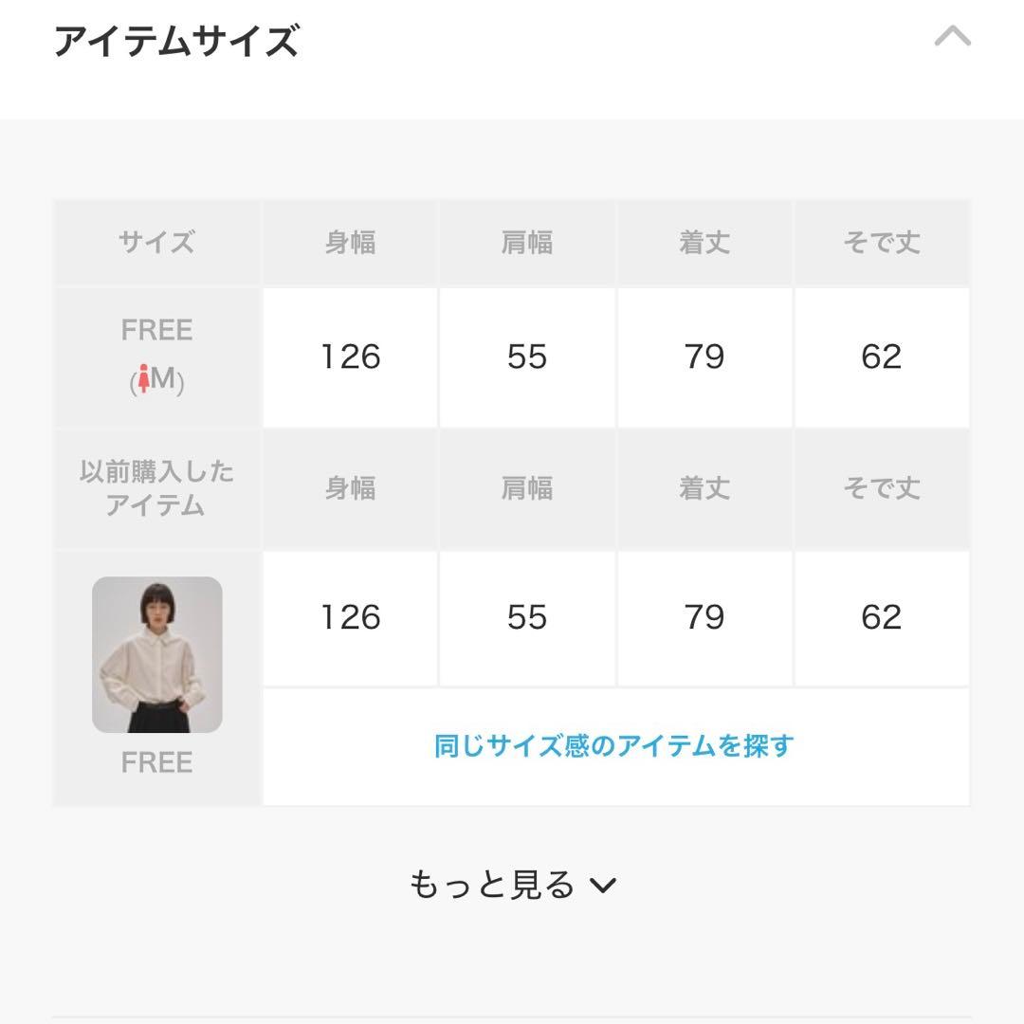Screen dimensions: 1024x1024
Task: Select the 肩幅 column header
Action: click(x=527, y=243)
